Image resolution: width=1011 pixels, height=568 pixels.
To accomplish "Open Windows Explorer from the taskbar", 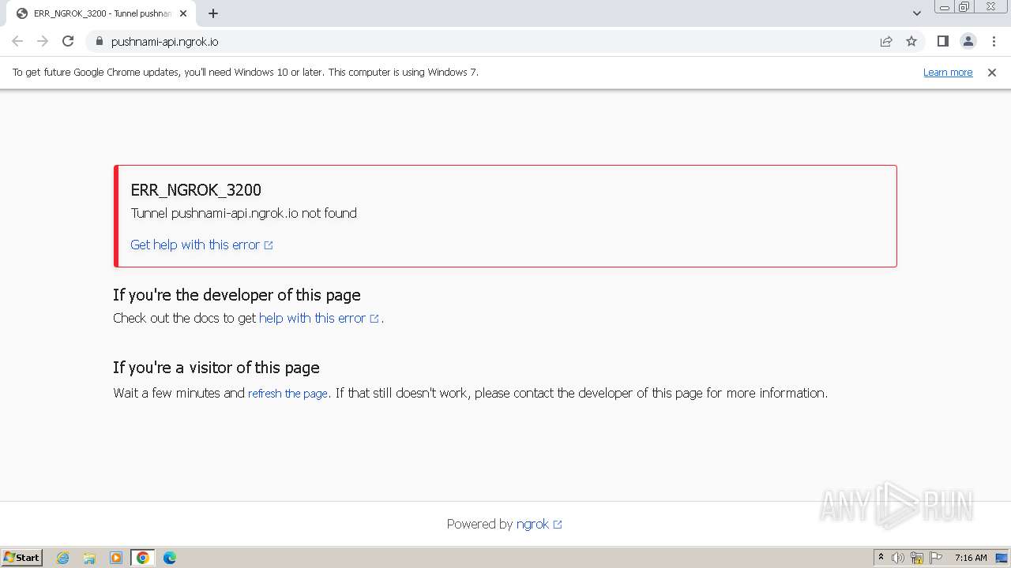I will [x=89, y=558].
